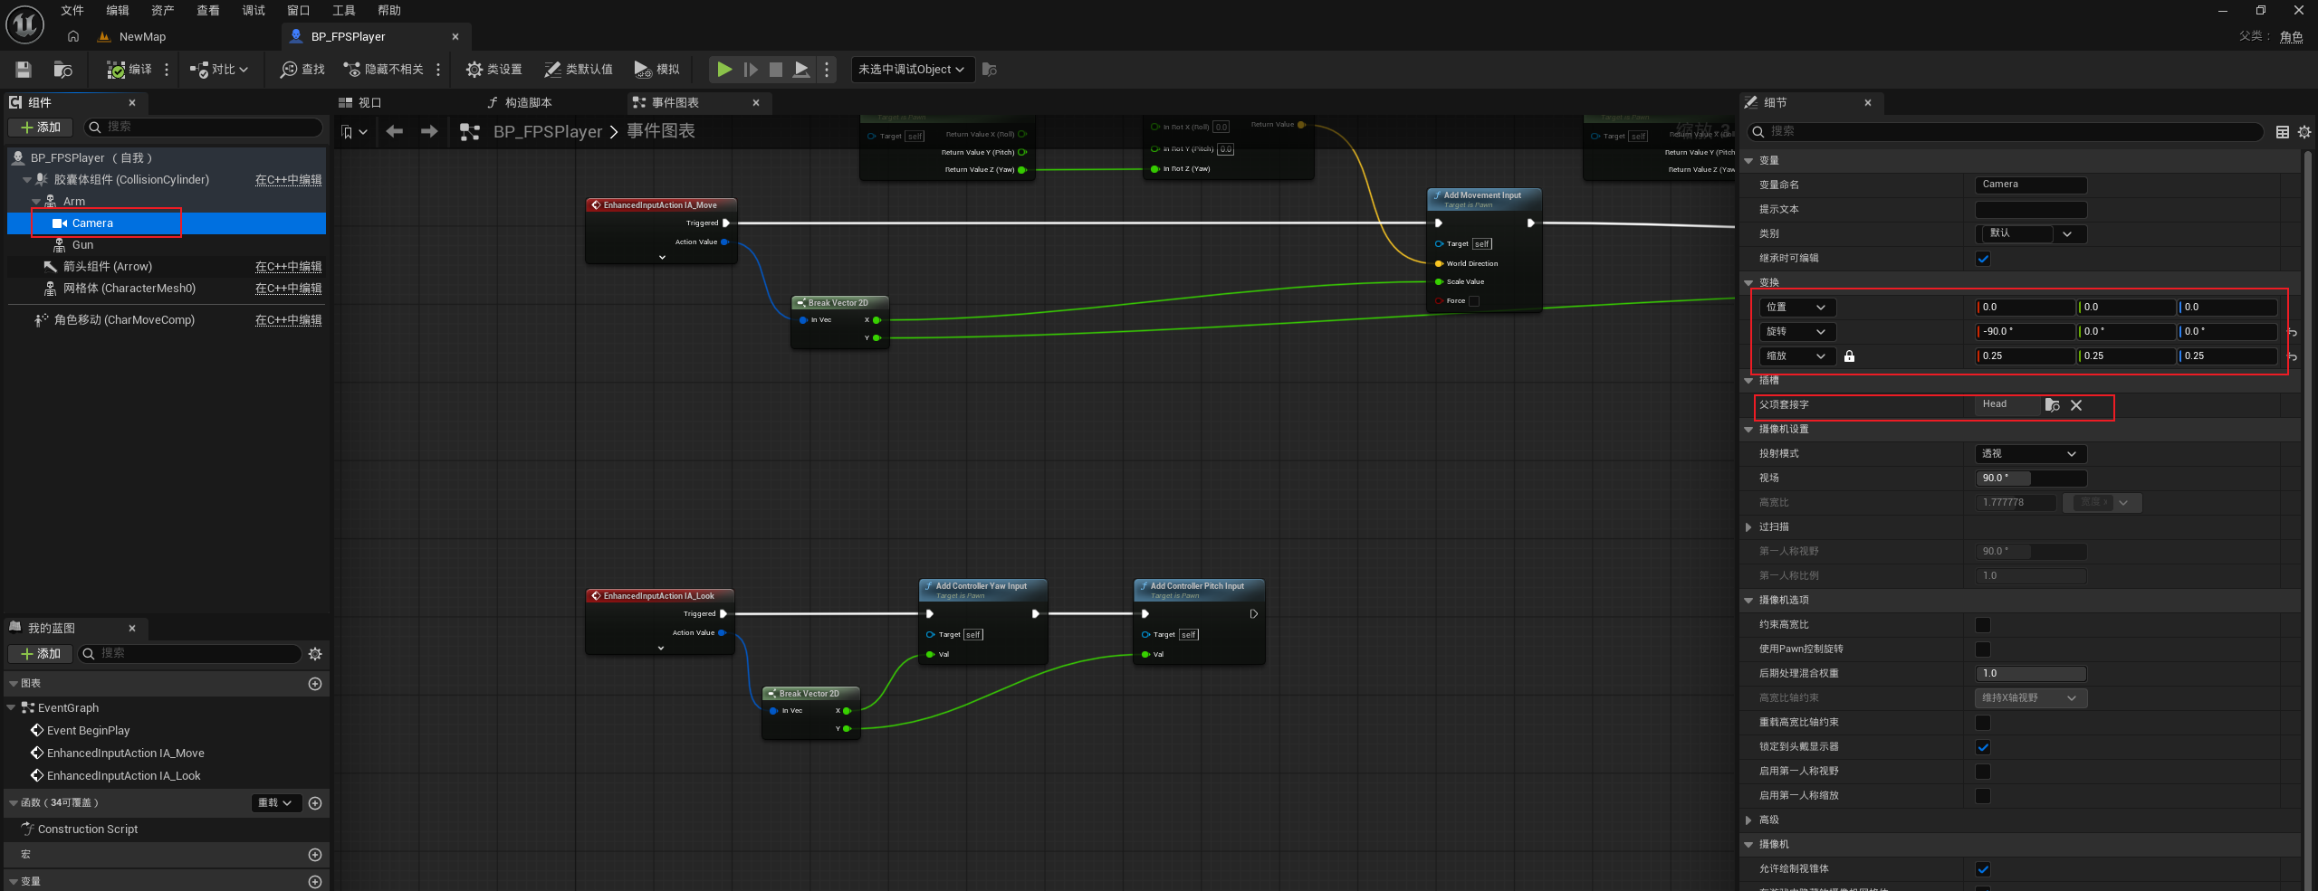Enable the 使用Pawn控制旋转 checkbox

(1983, 649)
